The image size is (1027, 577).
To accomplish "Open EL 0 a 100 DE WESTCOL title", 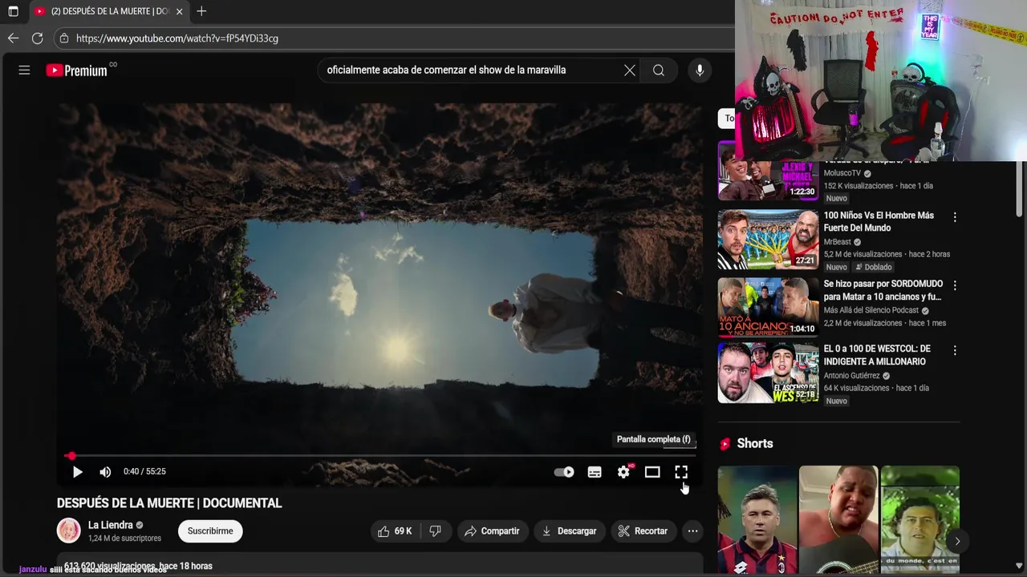I will tap(877, 355).
